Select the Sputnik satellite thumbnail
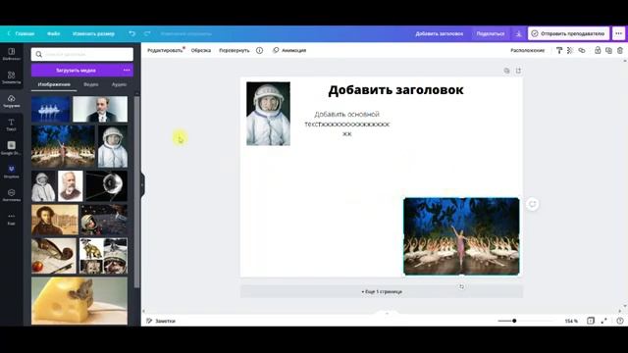This screenshot has height=353, width=628. point(107,185)
